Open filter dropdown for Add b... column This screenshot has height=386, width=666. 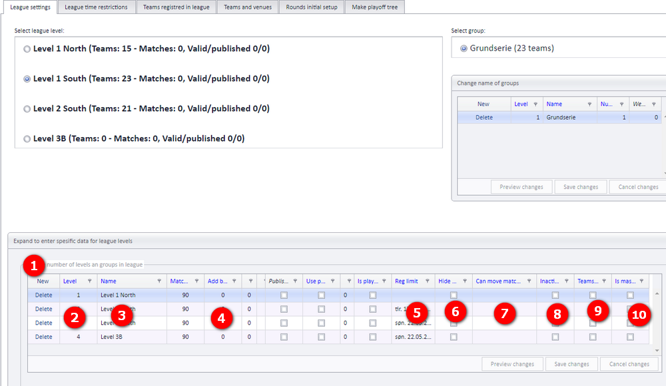click(x=234, y=281)
